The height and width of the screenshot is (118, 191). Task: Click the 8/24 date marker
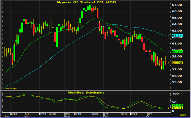95,114
